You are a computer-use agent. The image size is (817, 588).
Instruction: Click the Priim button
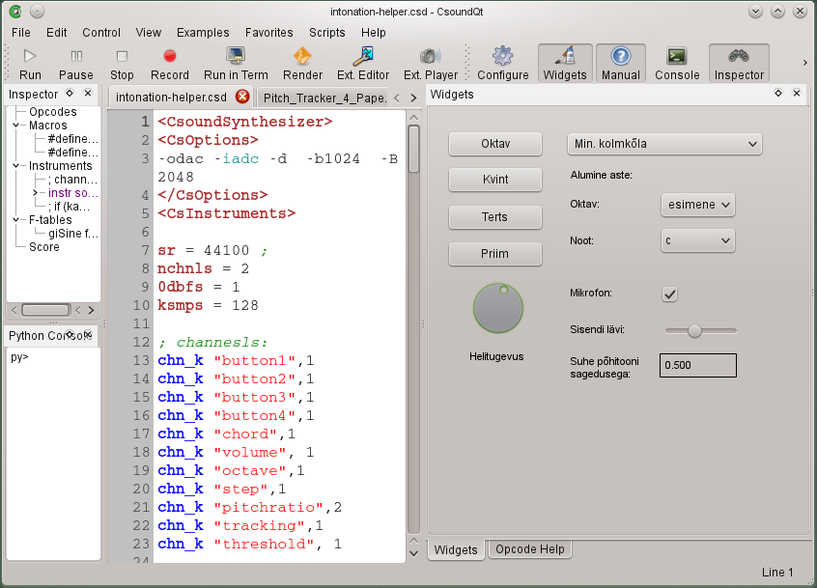[495, 254]
